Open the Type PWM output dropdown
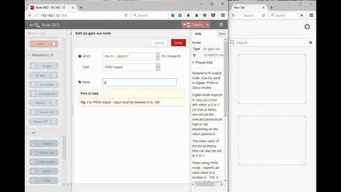 point(131,67)
